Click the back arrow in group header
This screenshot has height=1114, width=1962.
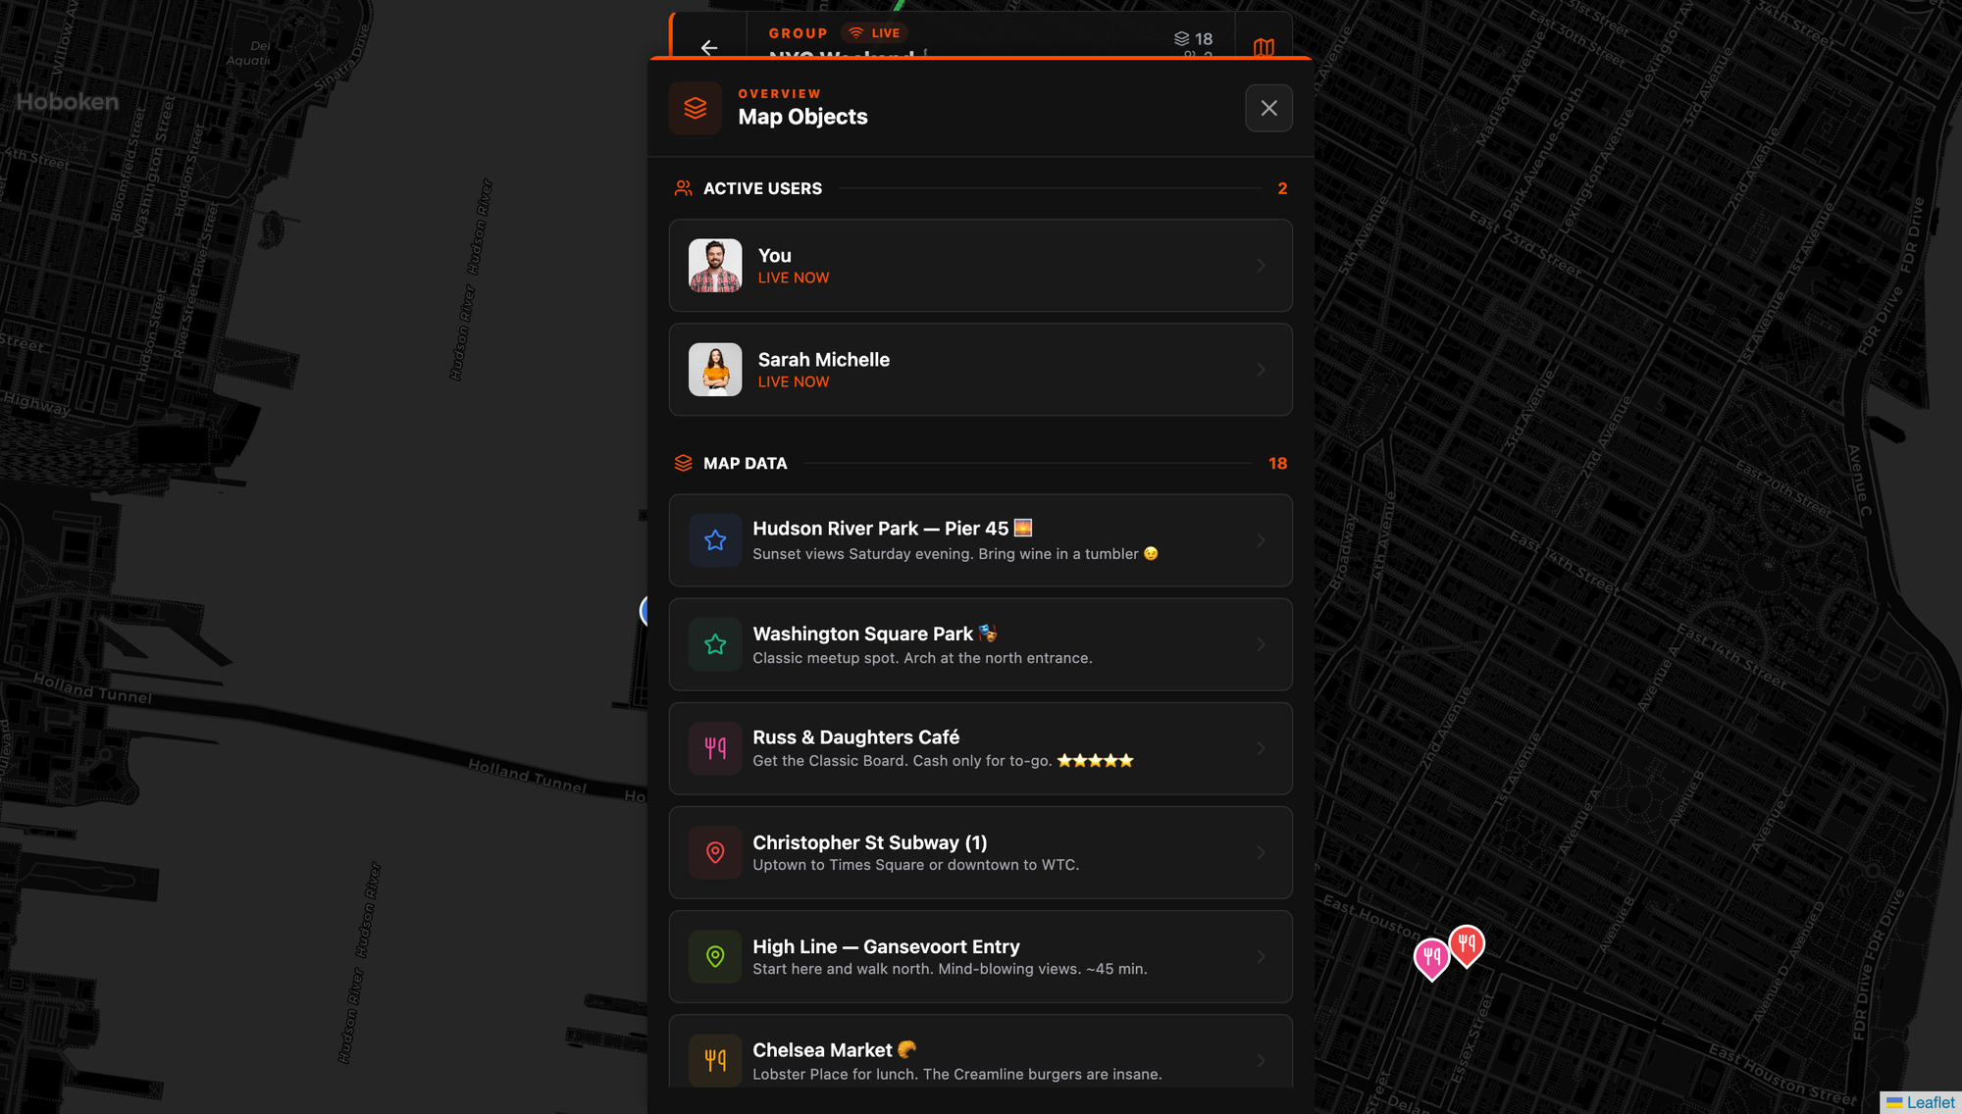coord(709,47)
